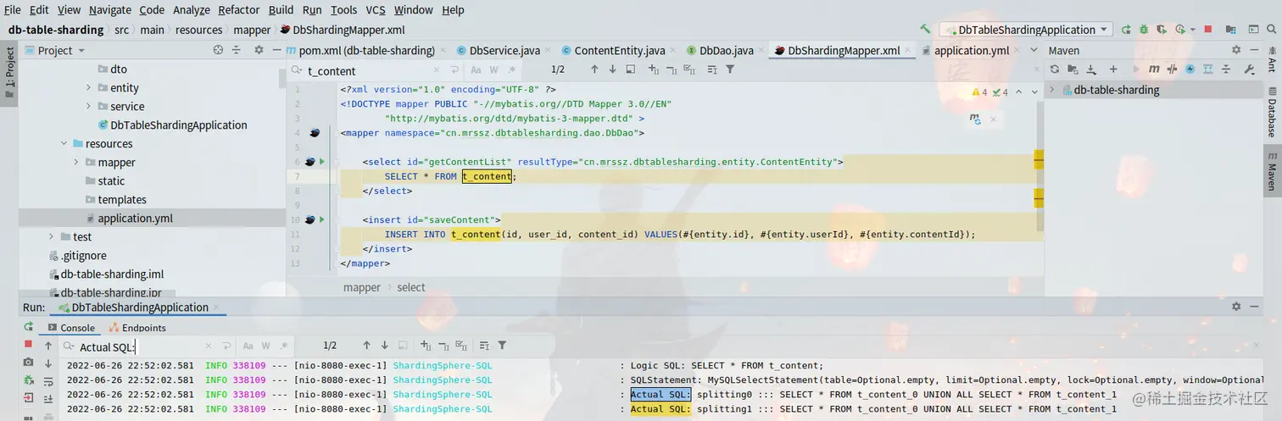Image resolution: width=1282 pixels, height=421 pixels.
Task: Add a Maven project with plus icon
Action: tap(1113, 69)
